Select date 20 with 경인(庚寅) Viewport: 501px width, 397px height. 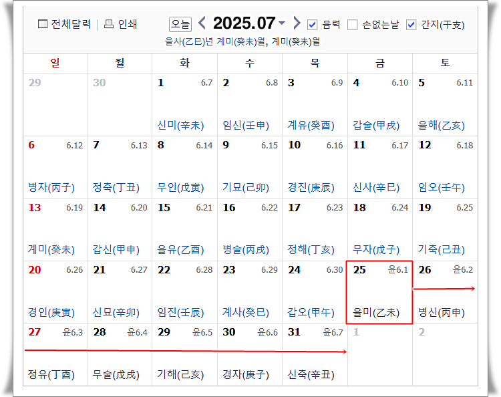55,292
